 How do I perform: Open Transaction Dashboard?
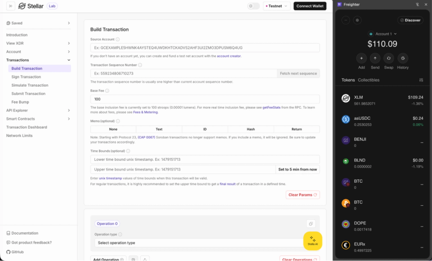(x=27, y=127)
